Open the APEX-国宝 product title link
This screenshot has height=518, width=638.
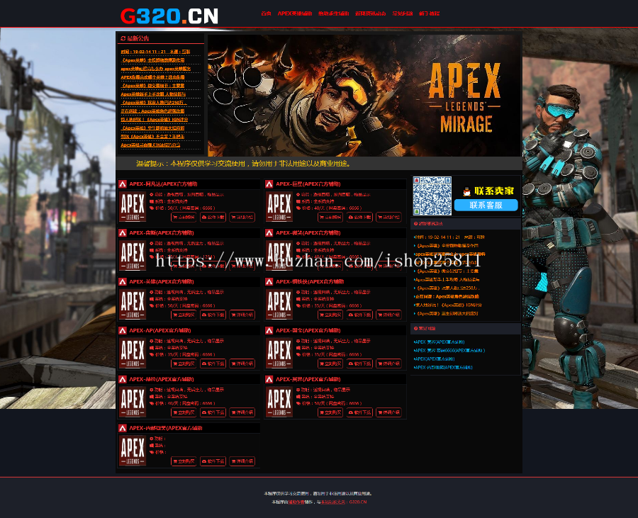pyautogui.click(x=308, y=330)
